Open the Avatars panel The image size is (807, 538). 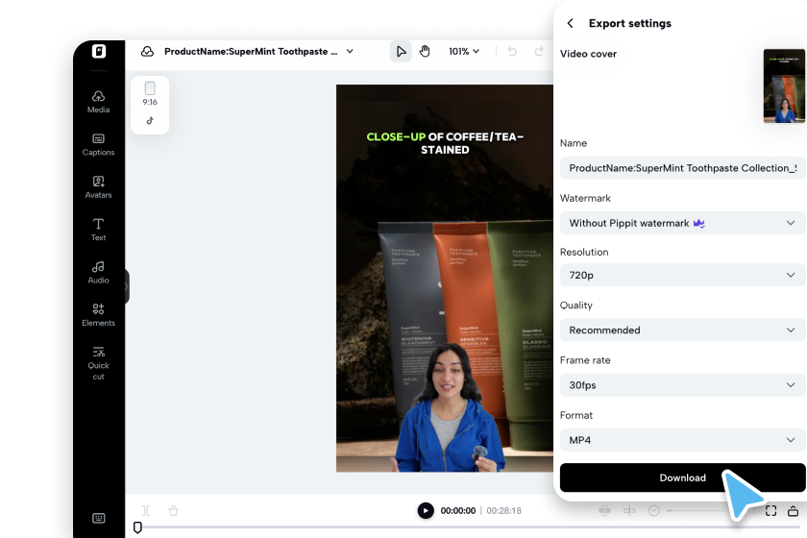pyautogui.click(x=98, y=186)
